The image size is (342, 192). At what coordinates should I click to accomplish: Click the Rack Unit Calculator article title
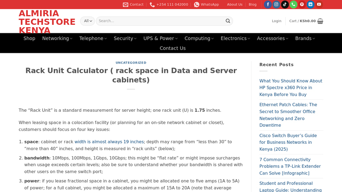tap(131, 75)
